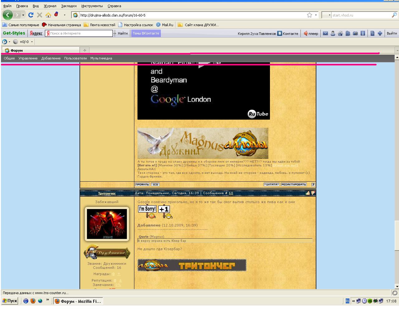Stop loading with the gray X icon
399x319 pixels.
point(40,15)
